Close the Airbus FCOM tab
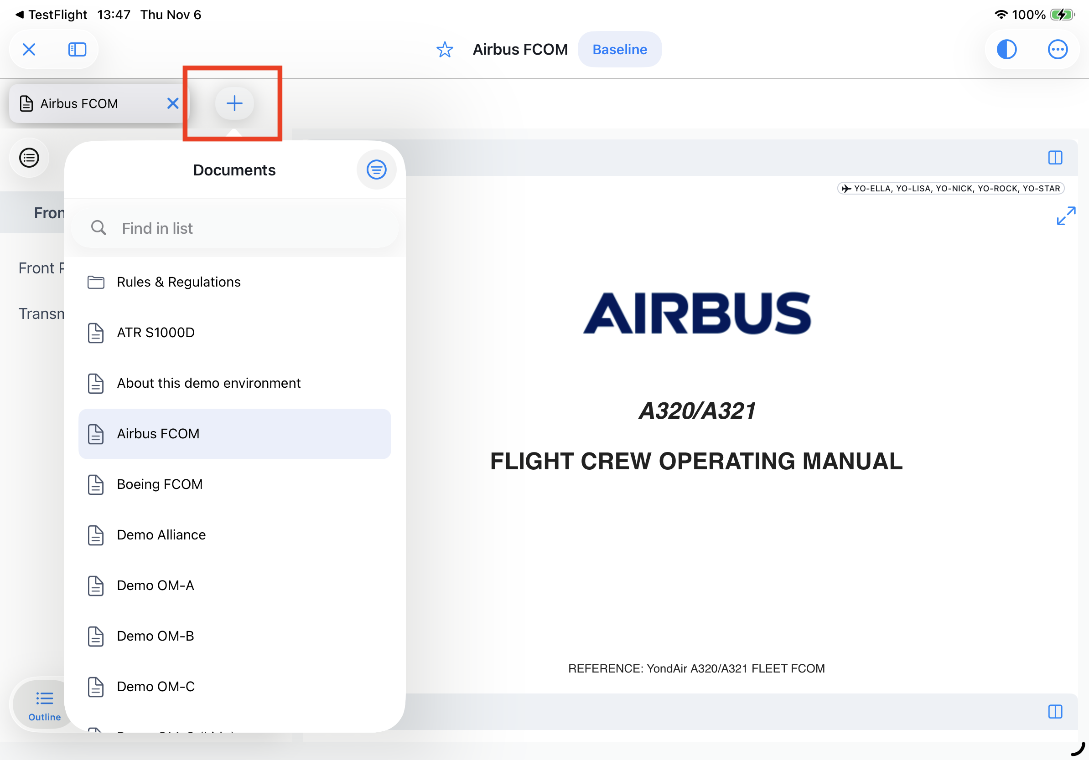The image size is (1089, 760). [173, 103]
